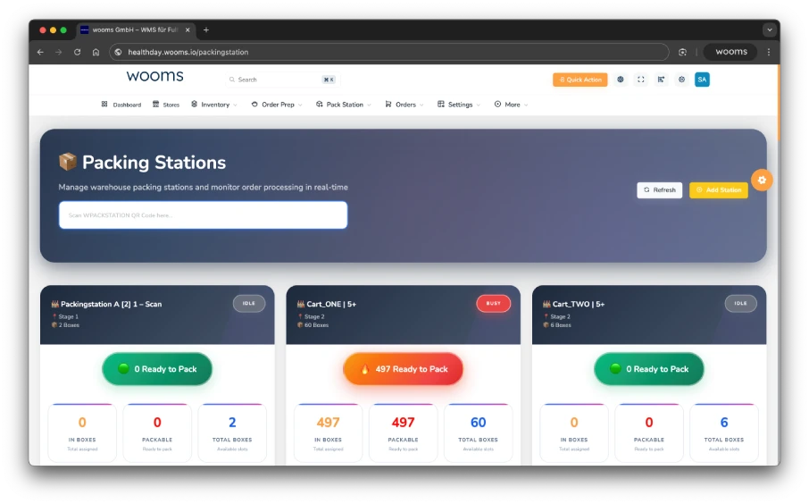The height and width of the screenshot is (504, 809).
Task: Open the header settings gear icon
Action: (x=681, y=80)
